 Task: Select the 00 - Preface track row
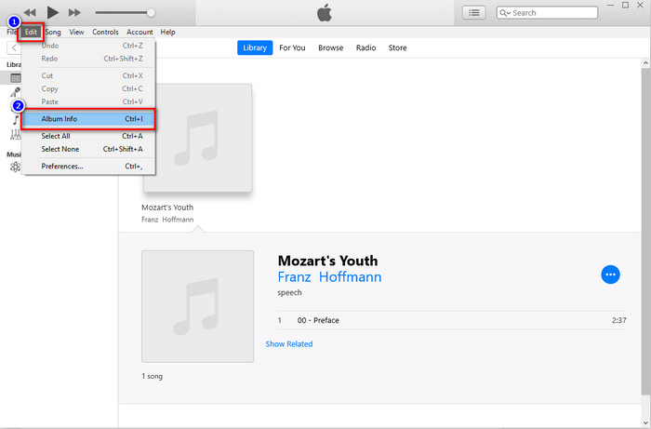tap(452, 320)
